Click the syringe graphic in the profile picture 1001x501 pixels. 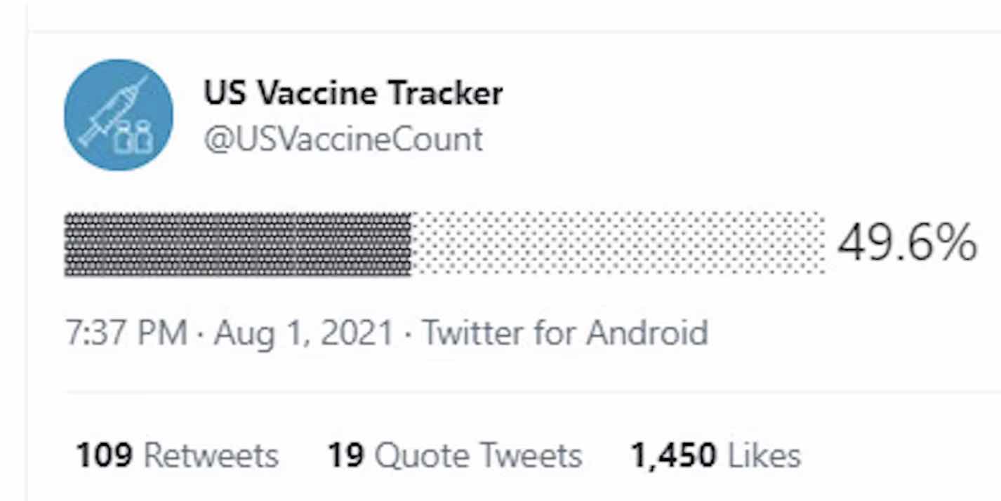tap(114, 111)
